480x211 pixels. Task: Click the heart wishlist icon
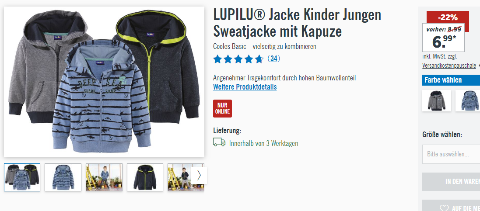pos(444,208)
